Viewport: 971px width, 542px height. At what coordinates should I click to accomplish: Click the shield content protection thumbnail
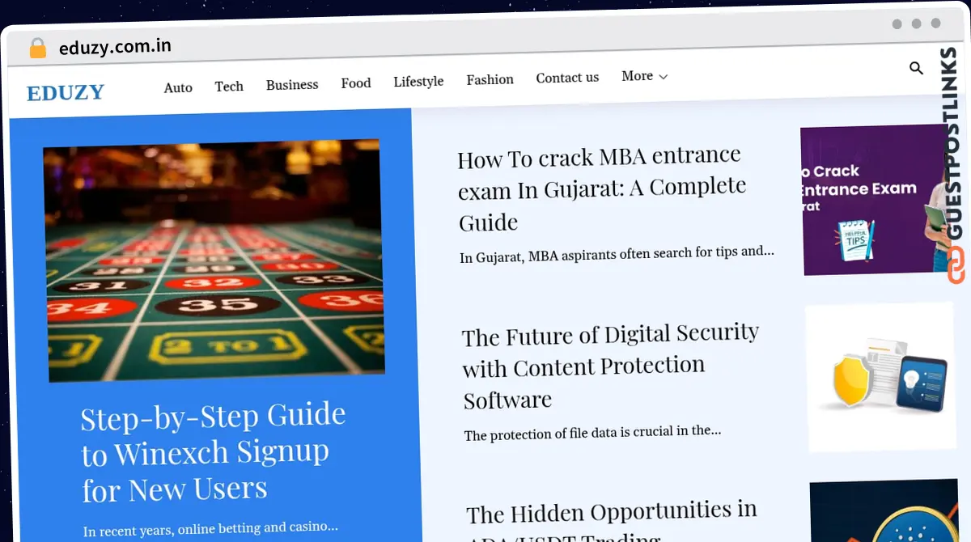pos(880,377)
